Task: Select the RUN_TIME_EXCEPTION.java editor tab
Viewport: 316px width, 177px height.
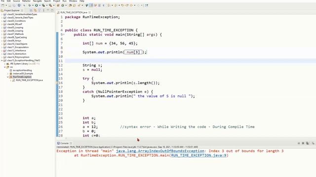Action: pyautogui.click(x=74, y=12)
